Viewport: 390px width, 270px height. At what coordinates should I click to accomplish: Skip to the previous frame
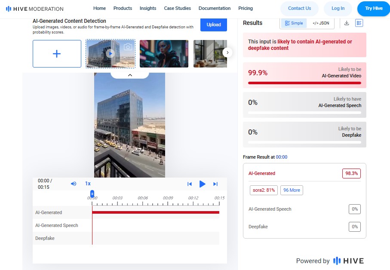[189, 184]
